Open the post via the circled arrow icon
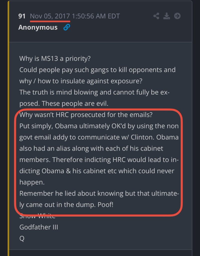Image resolution: width=200 pixels, height=256 pixels. click(x=177, y=16)
